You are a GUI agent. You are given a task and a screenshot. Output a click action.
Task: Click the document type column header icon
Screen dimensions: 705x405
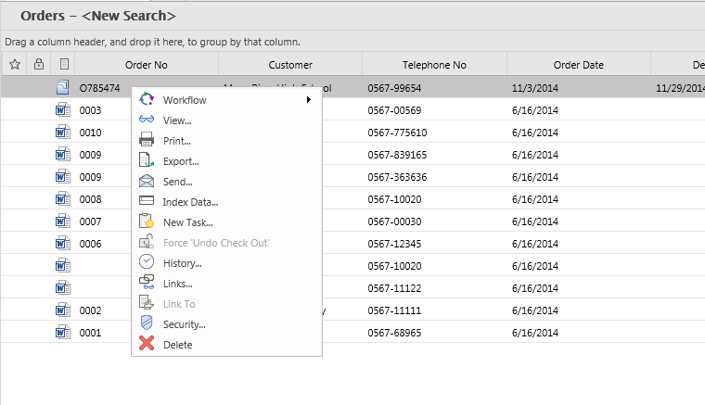64,64
